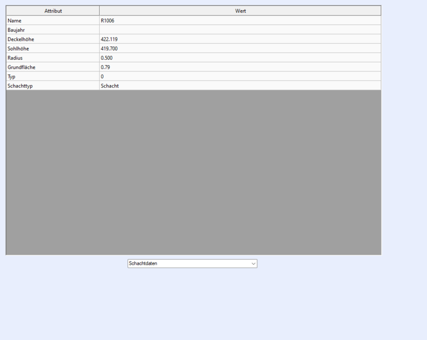Click the Typ value cell showing 0
The height and width of the screenshot is (340, 427).
(x=240, y=76)
